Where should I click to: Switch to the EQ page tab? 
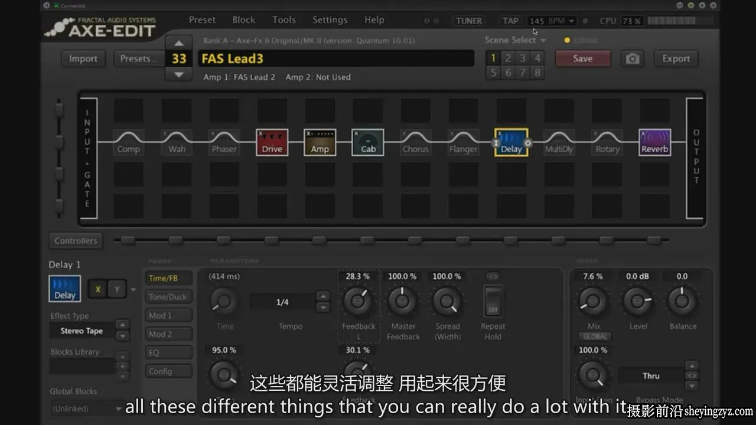click(x=169, y=352)
